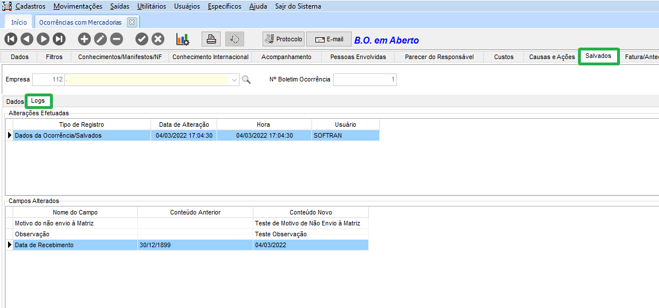Open the Parecer do Responsável tab
This screenshot has width=659, height=308.
click(x=439, y=57)
